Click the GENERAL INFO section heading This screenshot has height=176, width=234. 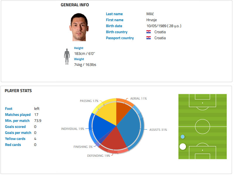(75, 5)
